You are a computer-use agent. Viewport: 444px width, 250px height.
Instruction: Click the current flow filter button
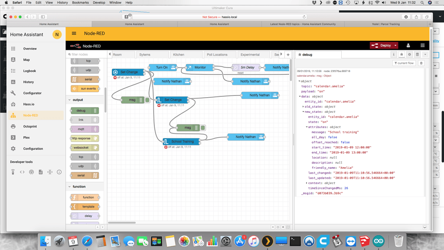coord(404,63)
